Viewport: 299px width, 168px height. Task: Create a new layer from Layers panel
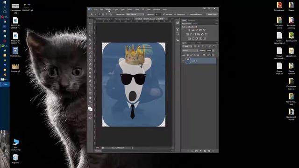pos(209,151)
